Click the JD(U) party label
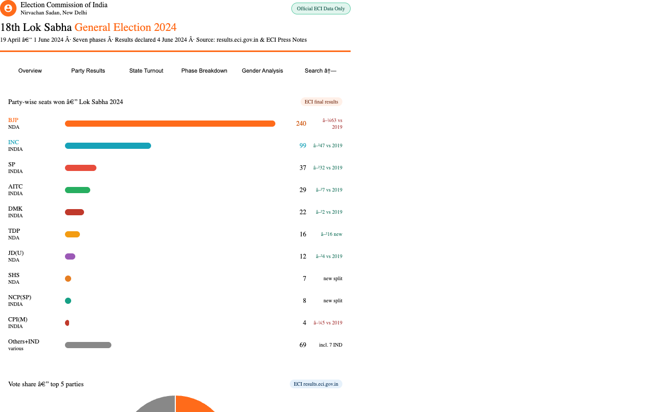 point(16,253)
